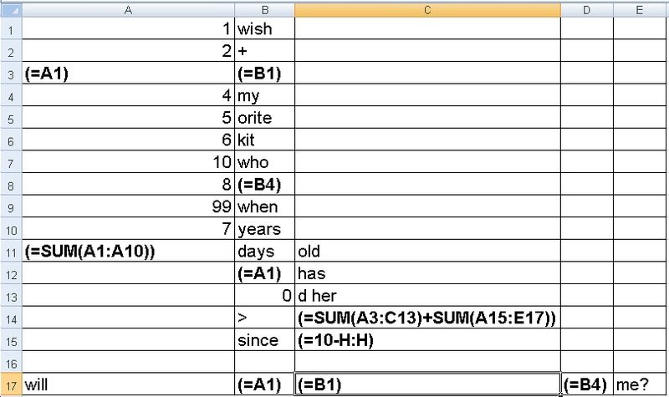Click the highlighted column C header
669x397 pixels.
pos(426,9)
